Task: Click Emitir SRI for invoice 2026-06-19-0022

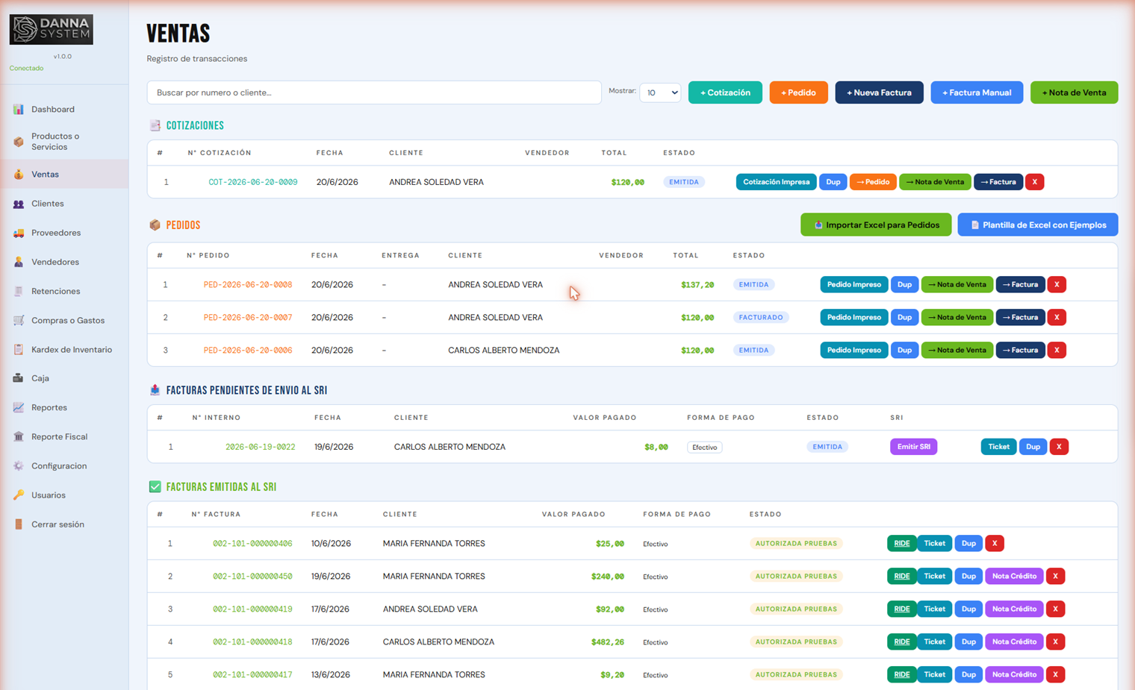Action: (913, 447)
